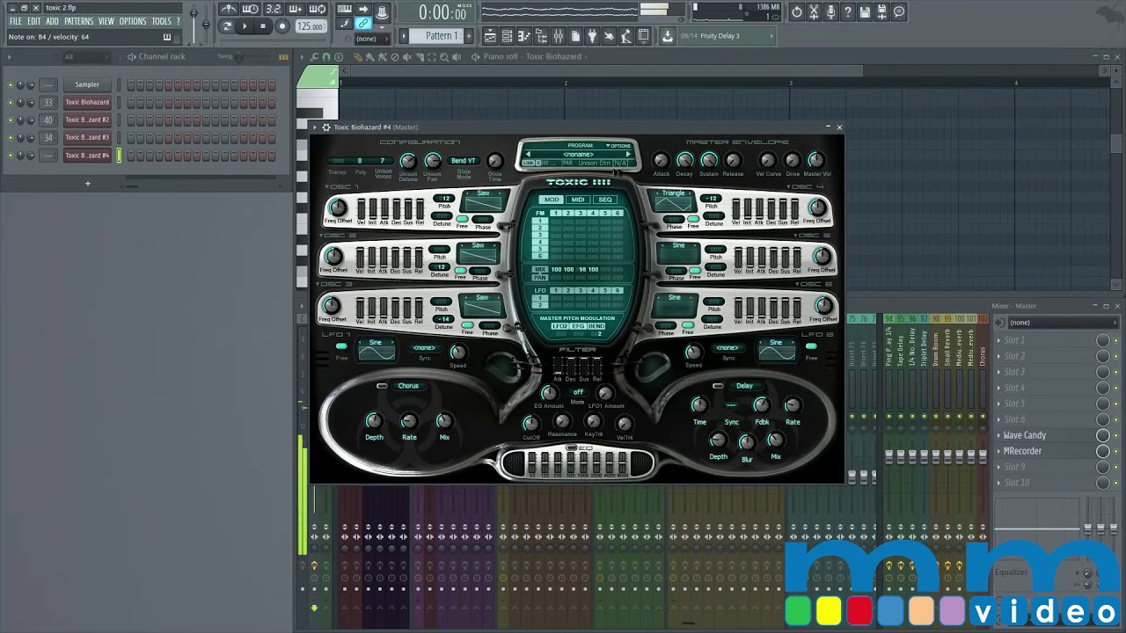Click the Chorus Depth knob
This screenshot has height=633, width=1126.
pos(374,420)
